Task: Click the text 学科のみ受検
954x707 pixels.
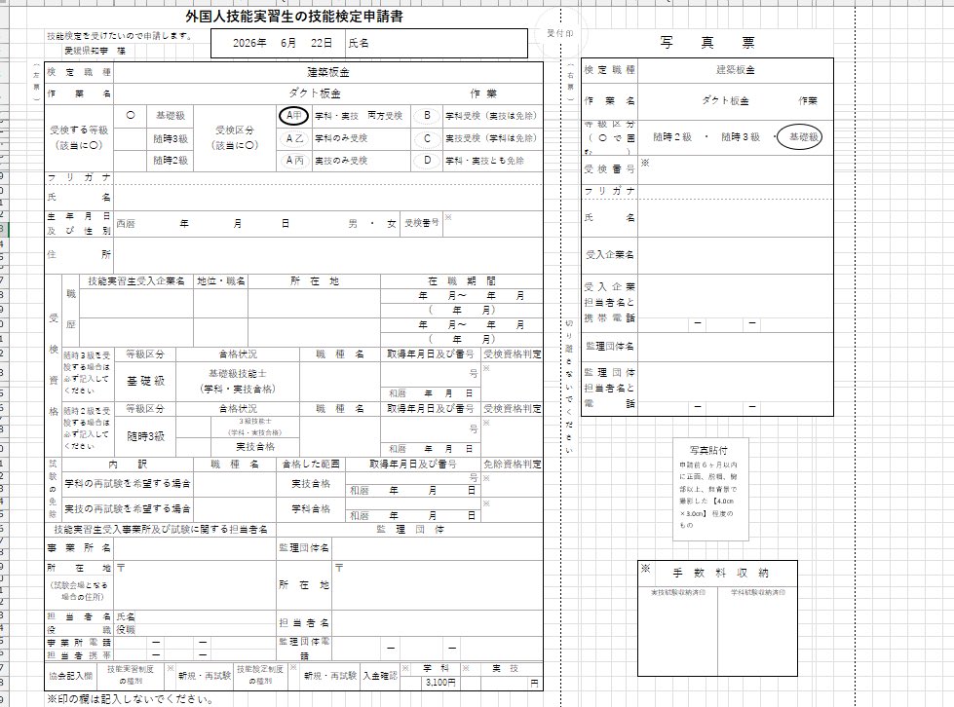Action: point(341,138)
